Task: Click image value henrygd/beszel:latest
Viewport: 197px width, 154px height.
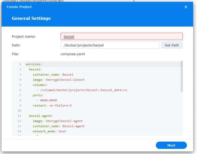Action: coord(65,80)
